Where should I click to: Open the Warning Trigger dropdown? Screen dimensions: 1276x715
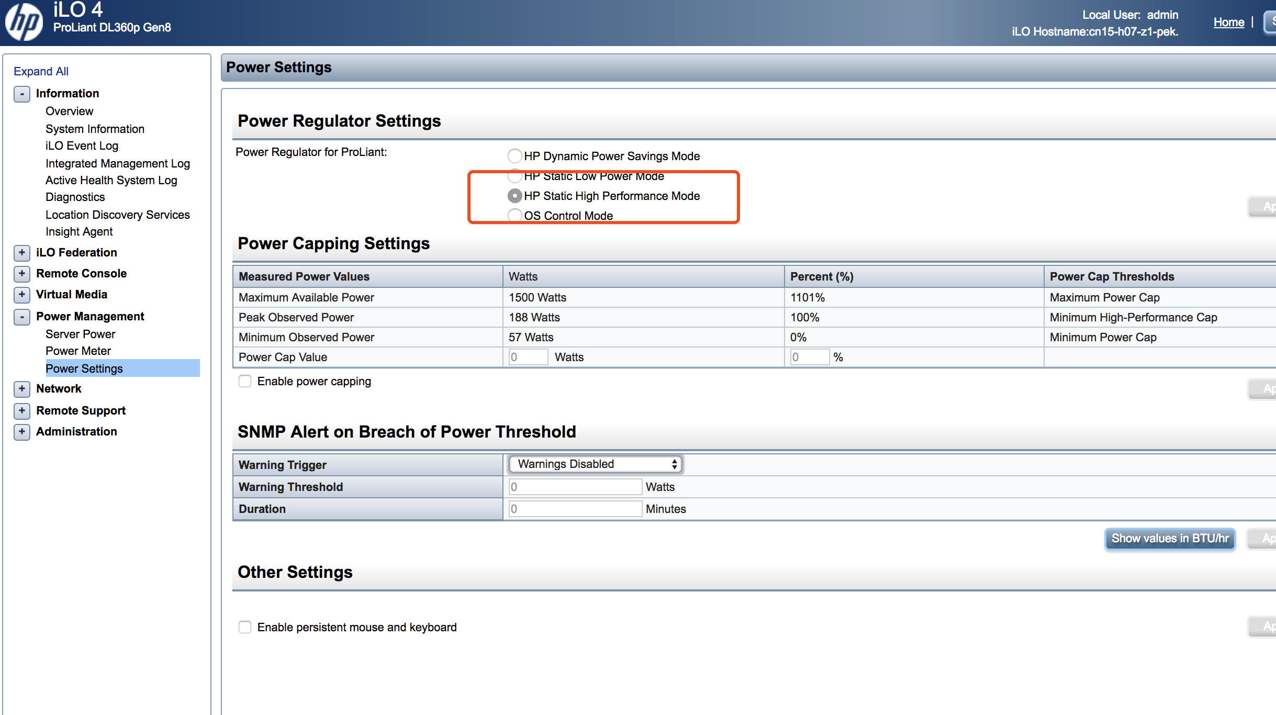pyautogui.click(x=595, y=464)
